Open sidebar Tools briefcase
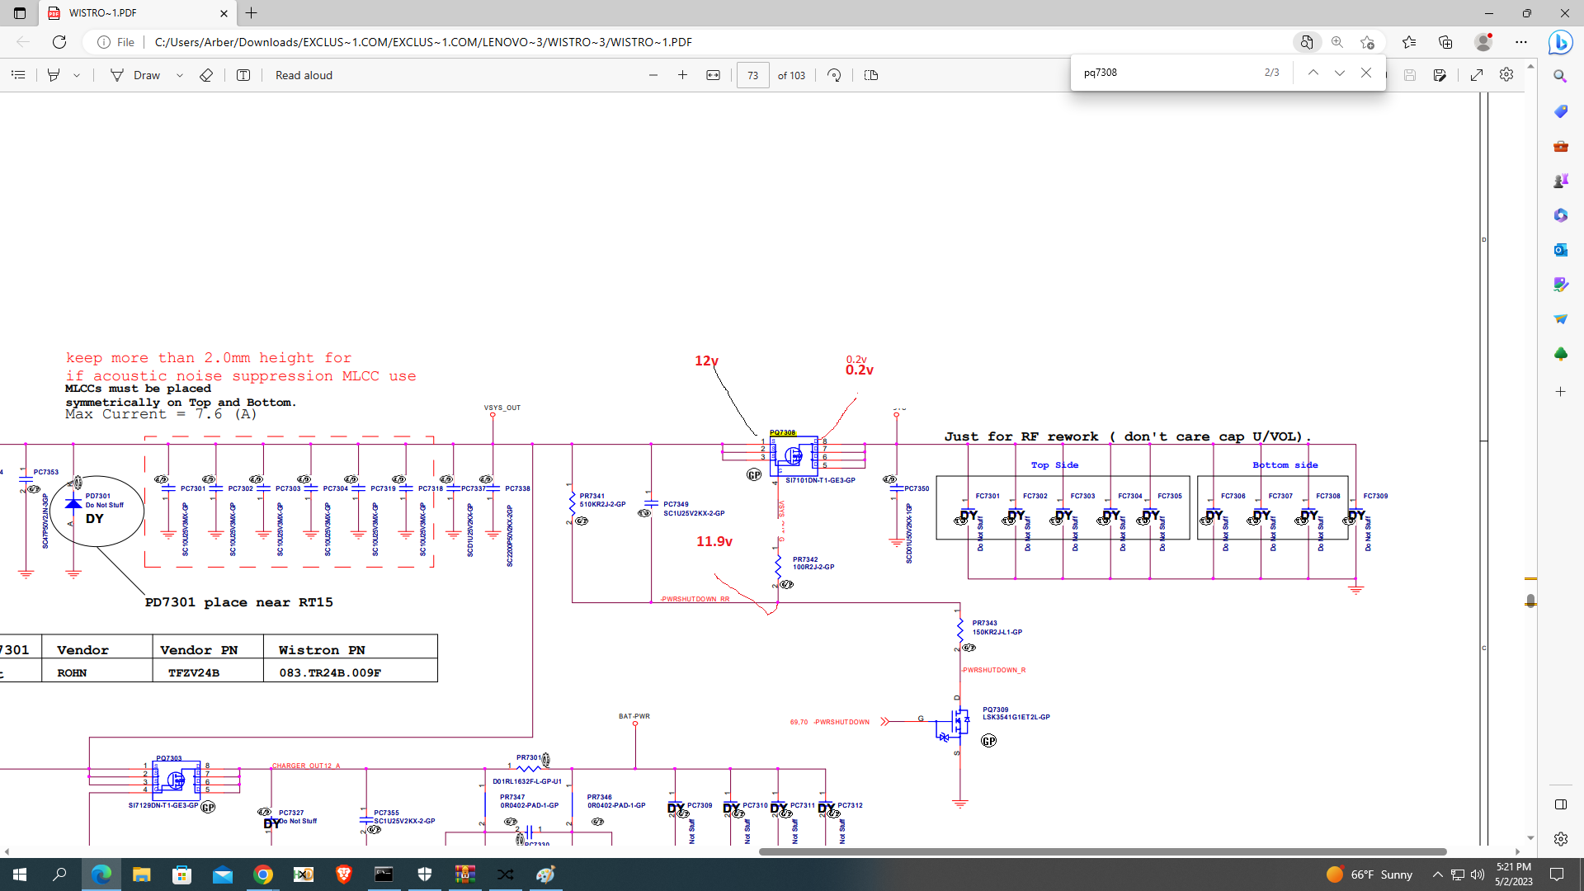The height and width of the screenshot is (891, 1584). (1560, 146)
